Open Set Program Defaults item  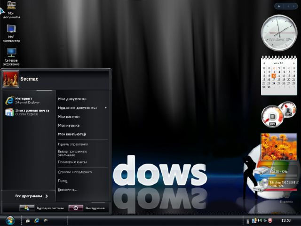(72, 153)
